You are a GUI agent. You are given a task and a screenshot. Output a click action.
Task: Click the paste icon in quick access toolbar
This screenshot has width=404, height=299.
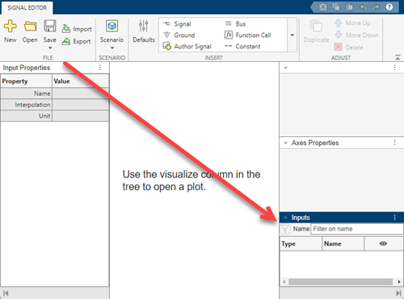(349, 7)
